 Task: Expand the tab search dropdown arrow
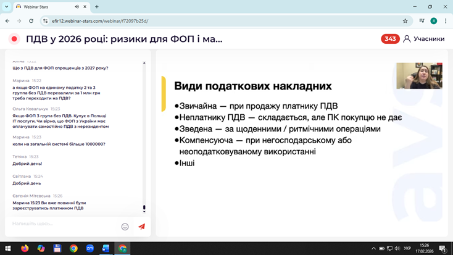point(7,7)
